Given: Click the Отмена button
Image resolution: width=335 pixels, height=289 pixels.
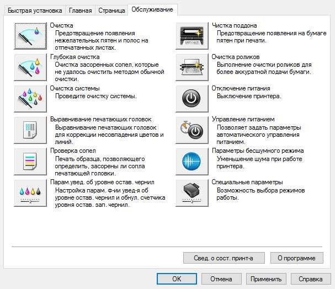Looking at the screenshot, I should [221, 279].
